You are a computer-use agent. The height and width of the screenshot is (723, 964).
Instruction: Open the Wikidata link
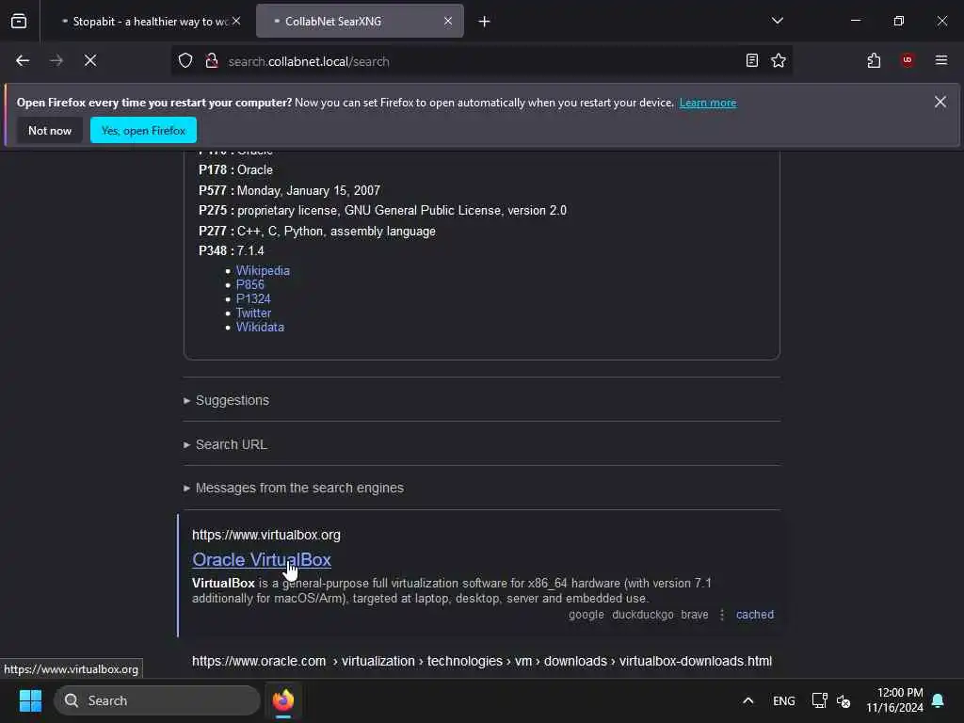(x=260, y=327)
